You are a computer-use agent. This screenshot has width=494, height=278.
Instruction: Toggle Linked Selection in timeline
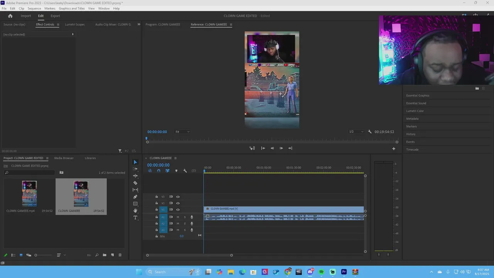click(167, 171)
